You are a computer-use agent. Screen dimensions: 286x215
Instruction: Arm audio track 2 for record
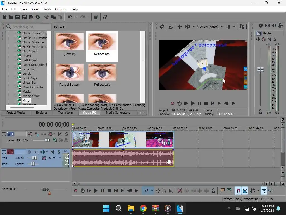pos(29,152)
